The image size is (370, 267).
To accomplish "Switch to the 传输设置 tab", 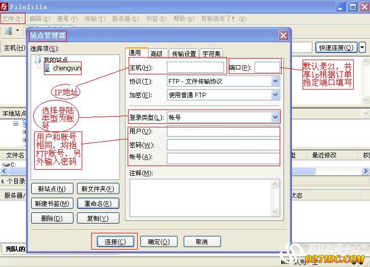I will (184, 54).
